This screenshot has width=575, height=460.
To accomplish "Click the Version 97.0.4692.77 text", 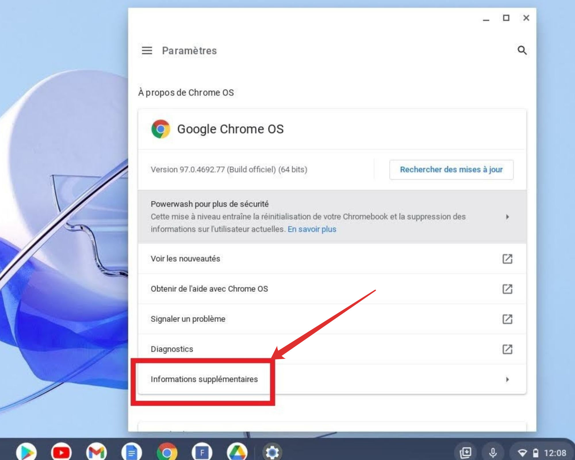I will coord(229,170).
